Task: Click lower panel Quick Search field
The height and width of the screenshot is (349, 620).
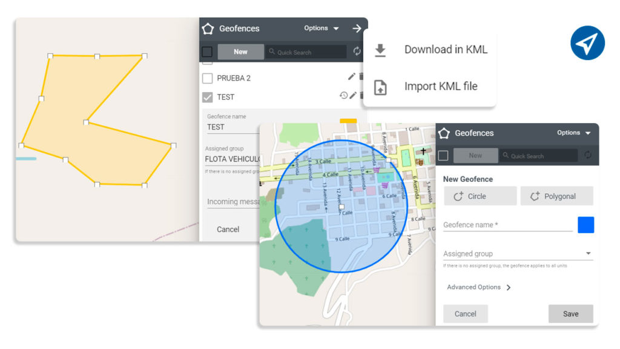Action: coord(538,156)
